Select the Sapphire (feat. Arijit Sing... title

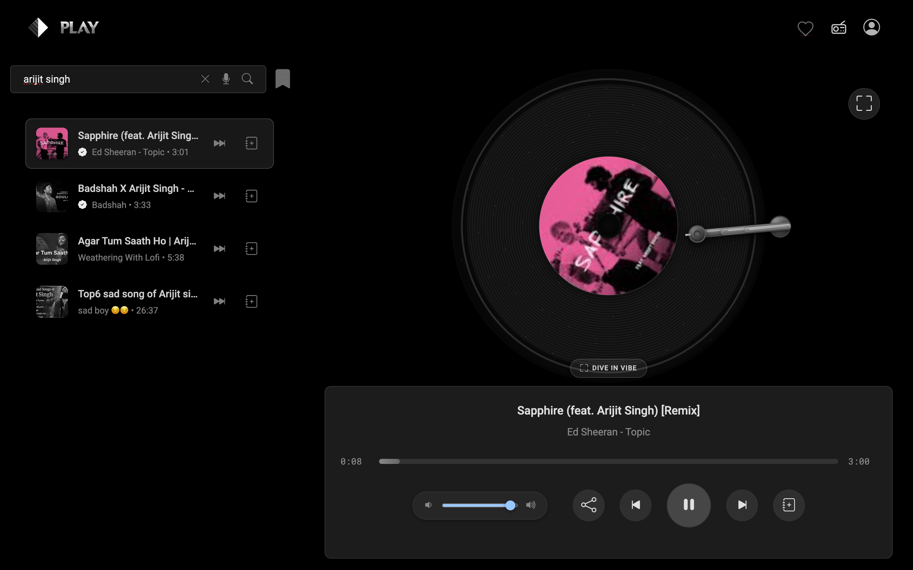pos(138,136)
